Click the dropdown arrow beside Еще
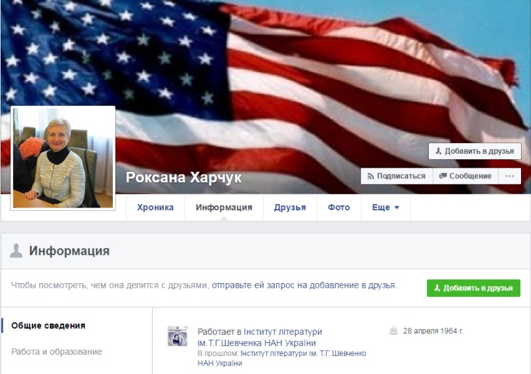531x374 pixels. [397, 208]
